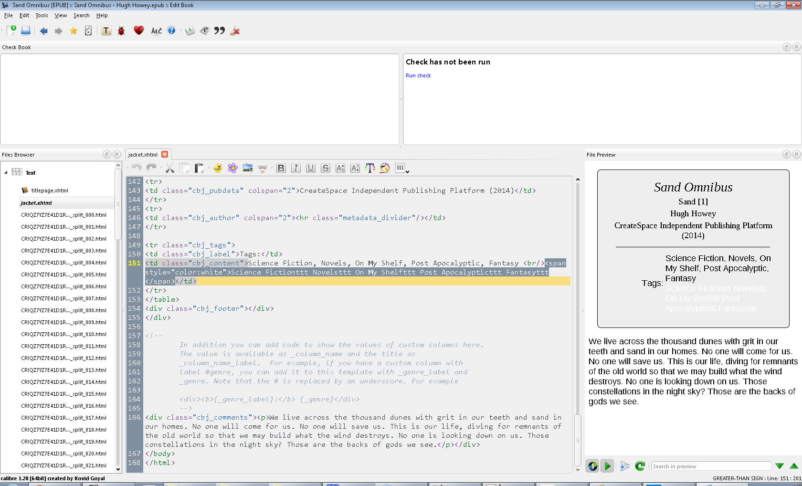
Task: Open the quotes smarten punctuation tool
Action: pos(219,31)
